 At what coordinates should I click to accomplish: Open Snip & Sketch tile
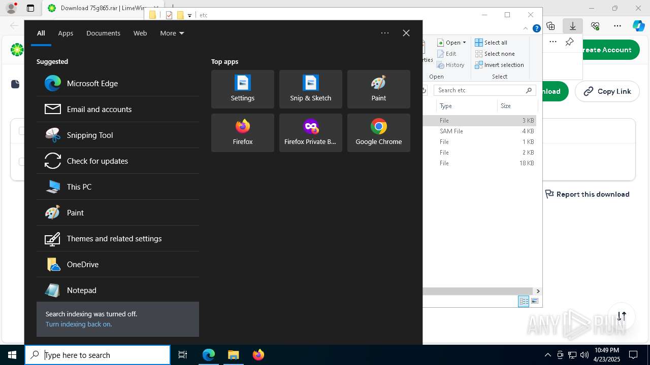point(311,89)
